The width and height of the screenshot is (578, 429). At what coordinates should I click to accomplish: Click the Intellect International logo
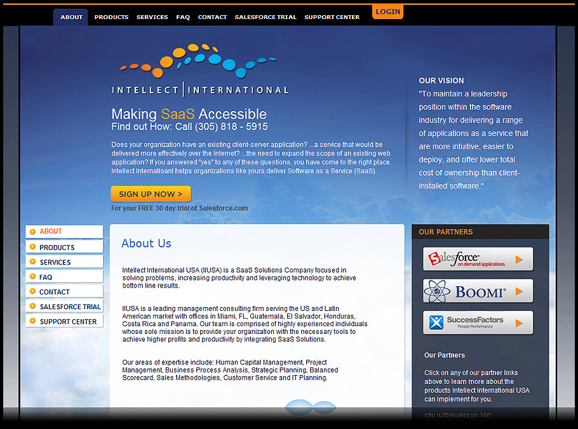(200, 70)
